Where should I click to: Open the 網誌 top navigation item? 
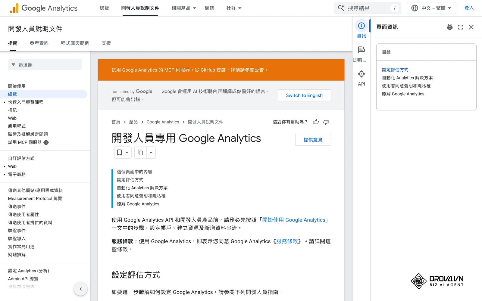pyautogui.click(x=209, y=8)
